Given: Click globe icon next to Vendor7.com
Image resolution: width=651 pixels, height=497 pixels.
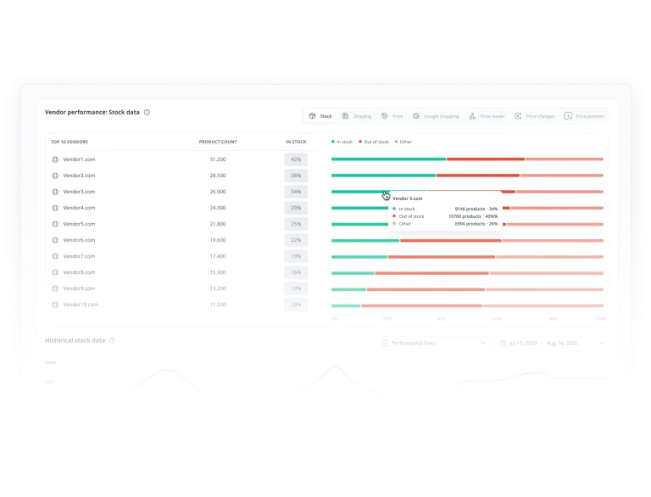Looking at the screenshot, I should [x=55, y=256].
